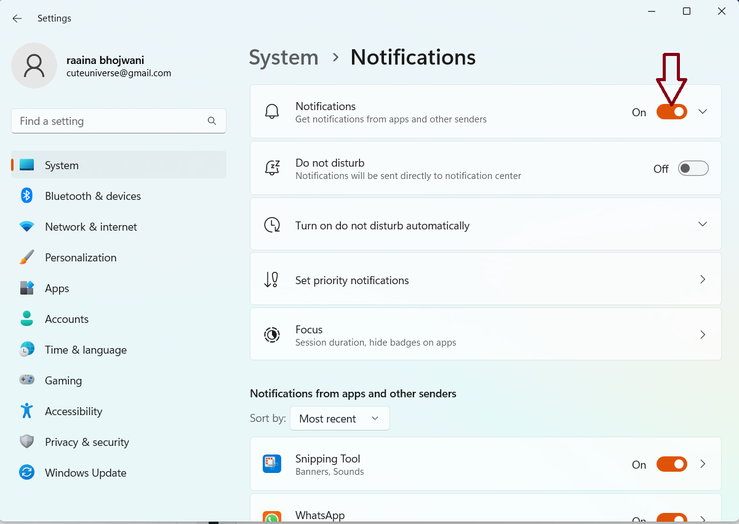Click the Accessibility figure icon
This screenshot has width=739, height=524.
point(26,411)
